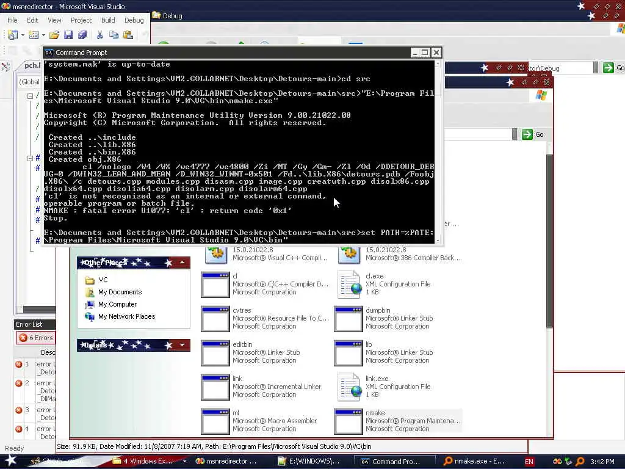
Task: Click the Error List Desc column header
Action: (47, 352)
